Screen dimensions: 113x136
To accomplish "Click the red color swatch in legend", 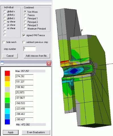I will [7, 73].
